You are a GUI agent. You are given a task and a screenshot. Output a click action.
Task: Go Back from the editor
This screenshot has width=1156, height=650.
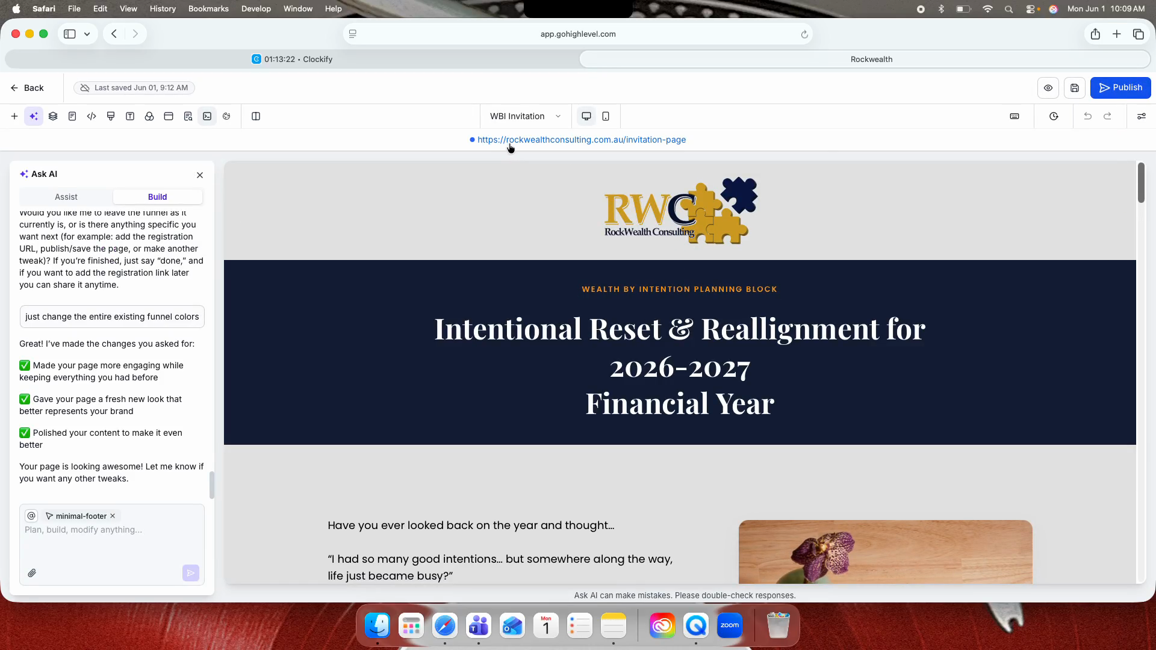coord(27,88)
